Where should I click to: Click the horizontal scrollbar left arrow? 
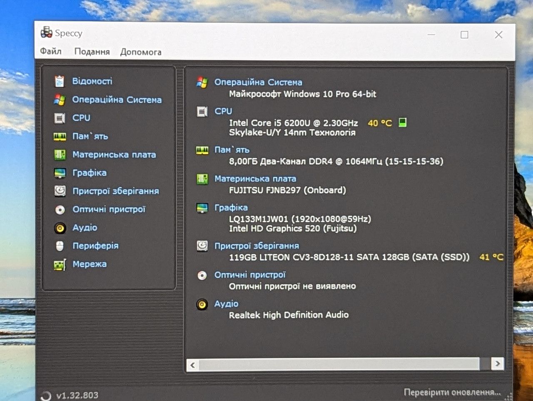(x=192, y=365)
